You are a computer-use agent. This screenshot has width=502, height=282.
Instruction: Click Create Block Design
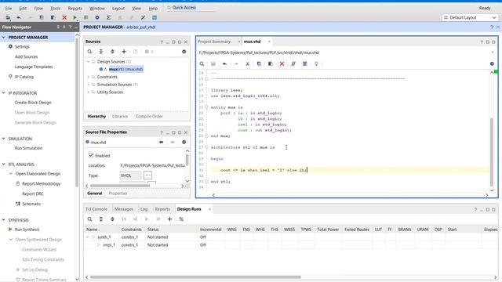pyautogui.click(x=33, y=103)
